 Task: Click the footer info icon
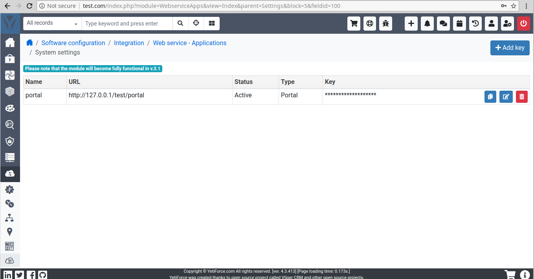[525, 274]
